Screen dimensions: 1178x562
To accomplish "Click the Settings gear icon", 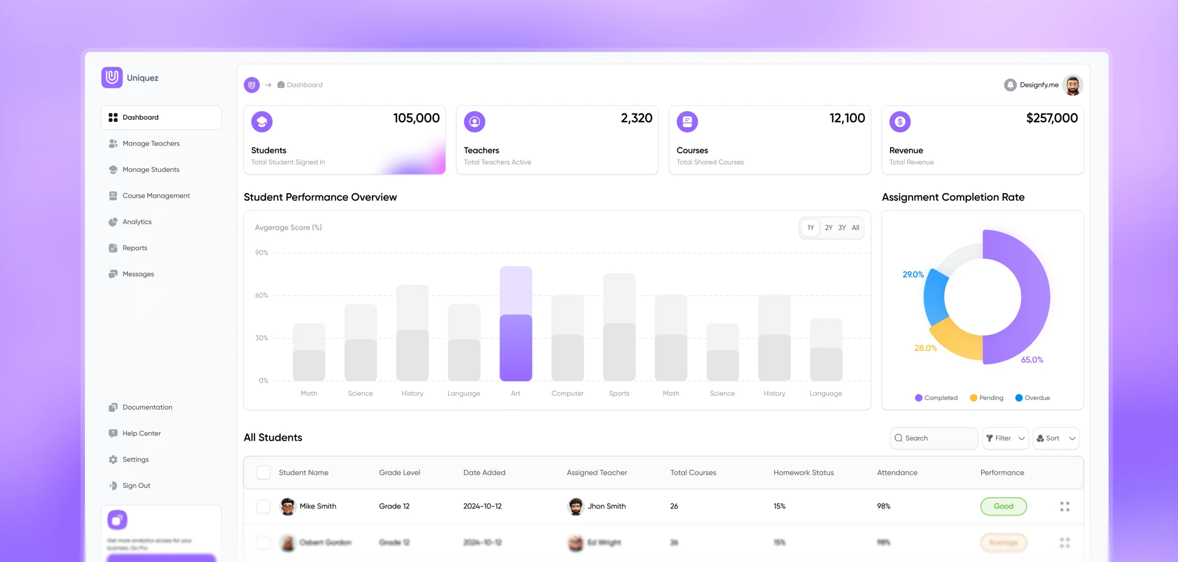I will click(113, 459).
